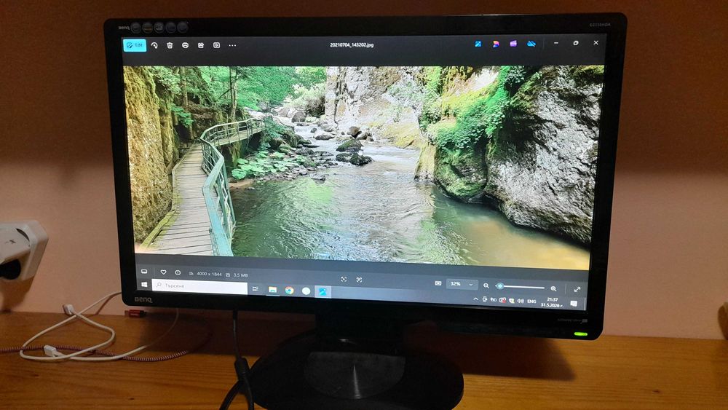Screen dimensions: 728x410
Task: Open the volume speaker tray icon
Action: (x=521, y=301)
